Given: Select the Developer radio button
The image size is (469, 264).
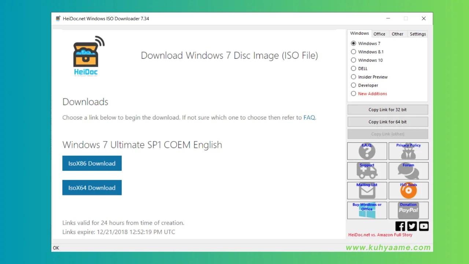Looking at the screenshot, I should (x=354, y=85).
